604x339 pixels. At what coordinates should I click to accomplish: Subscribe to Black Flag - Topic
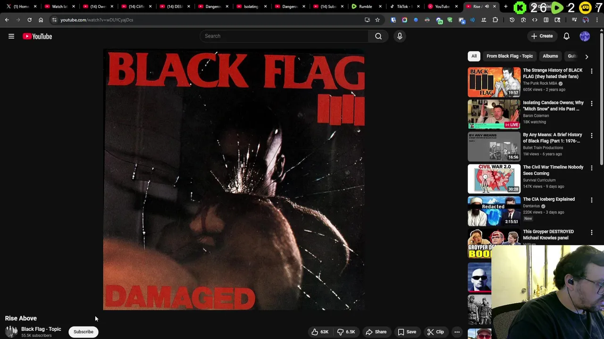click(84, 332)
